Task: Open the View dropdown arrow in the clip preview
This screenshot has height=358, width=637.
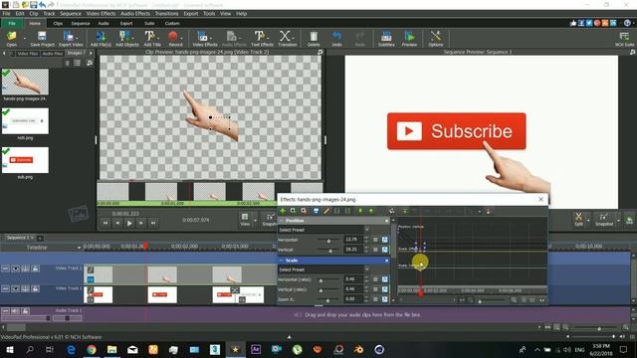Action: pos(255,221)
